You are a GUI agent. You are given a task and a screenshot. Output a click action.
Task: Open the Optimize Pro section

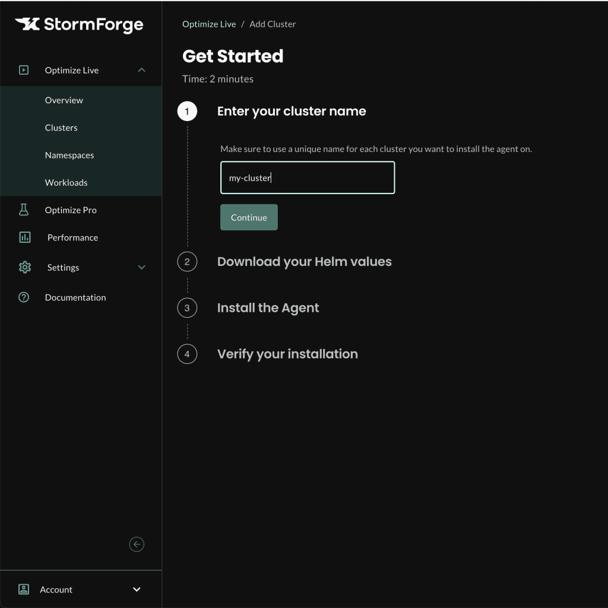[71, 210]
